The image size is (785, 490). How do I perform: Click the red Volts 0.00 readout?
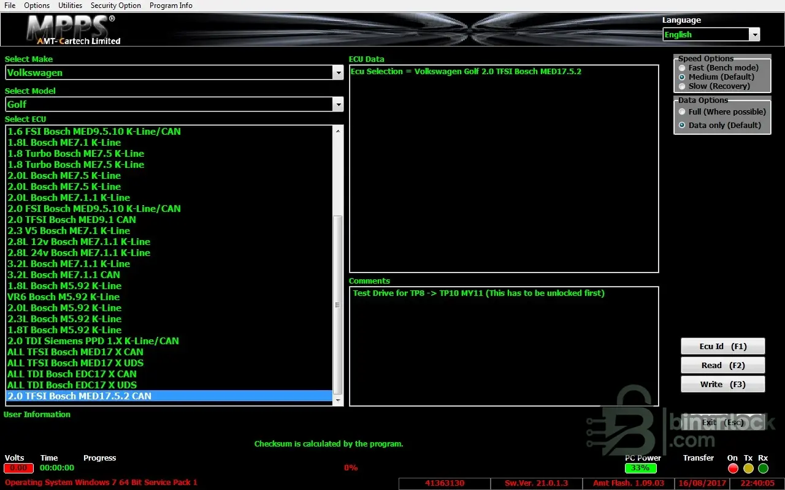click(18, 468)
